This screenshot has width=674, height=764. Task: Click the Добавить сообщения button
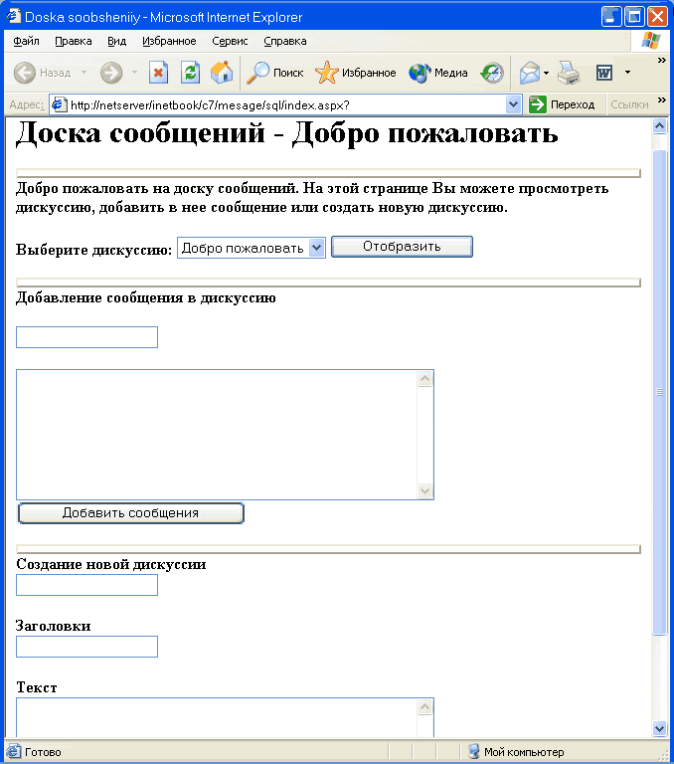130,513
